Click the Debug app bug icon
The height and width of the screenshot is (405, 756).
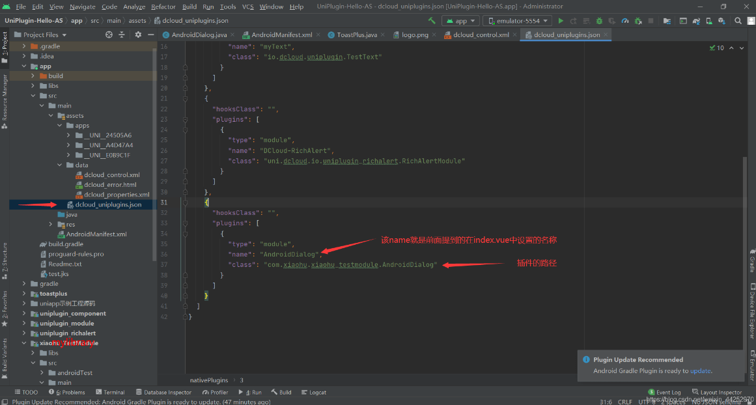pos(599,21)
